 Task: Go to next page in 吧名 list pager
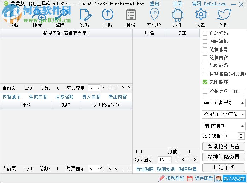click(189, 160)
